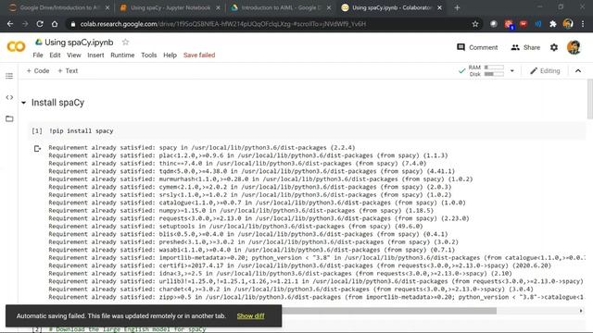Expand the runtime connection dropdown arrow
The height and width of the screenshot is (333, 593).
tap(512, 70)
